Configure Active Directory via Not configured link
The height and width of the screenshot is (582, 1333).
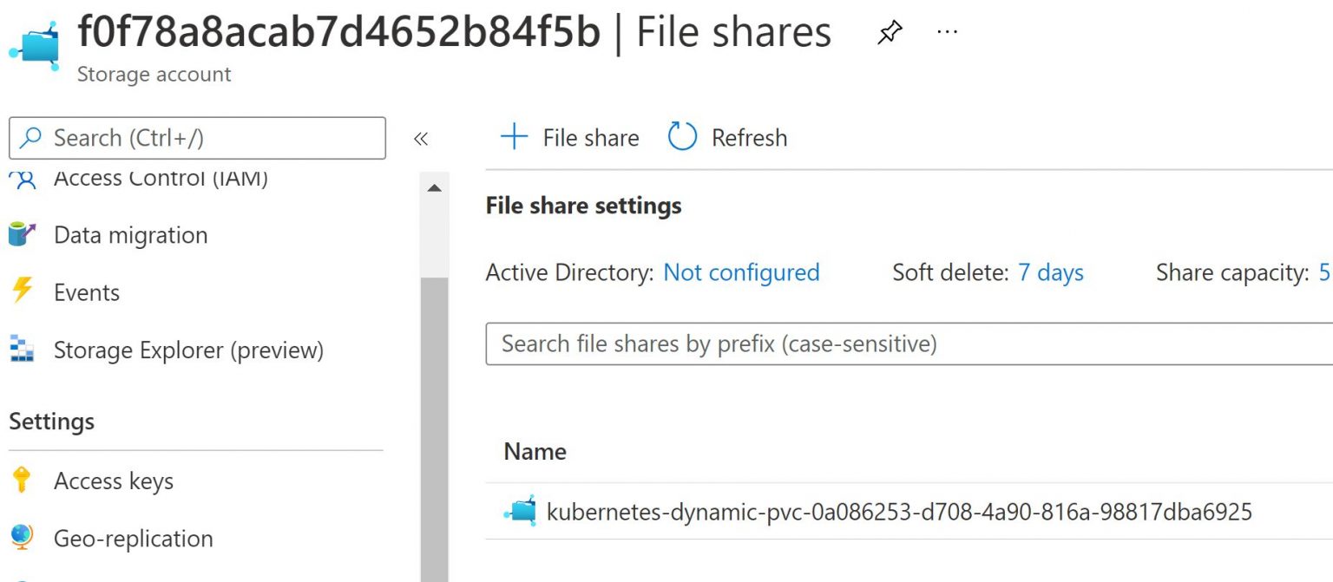[x=741, y=272]
